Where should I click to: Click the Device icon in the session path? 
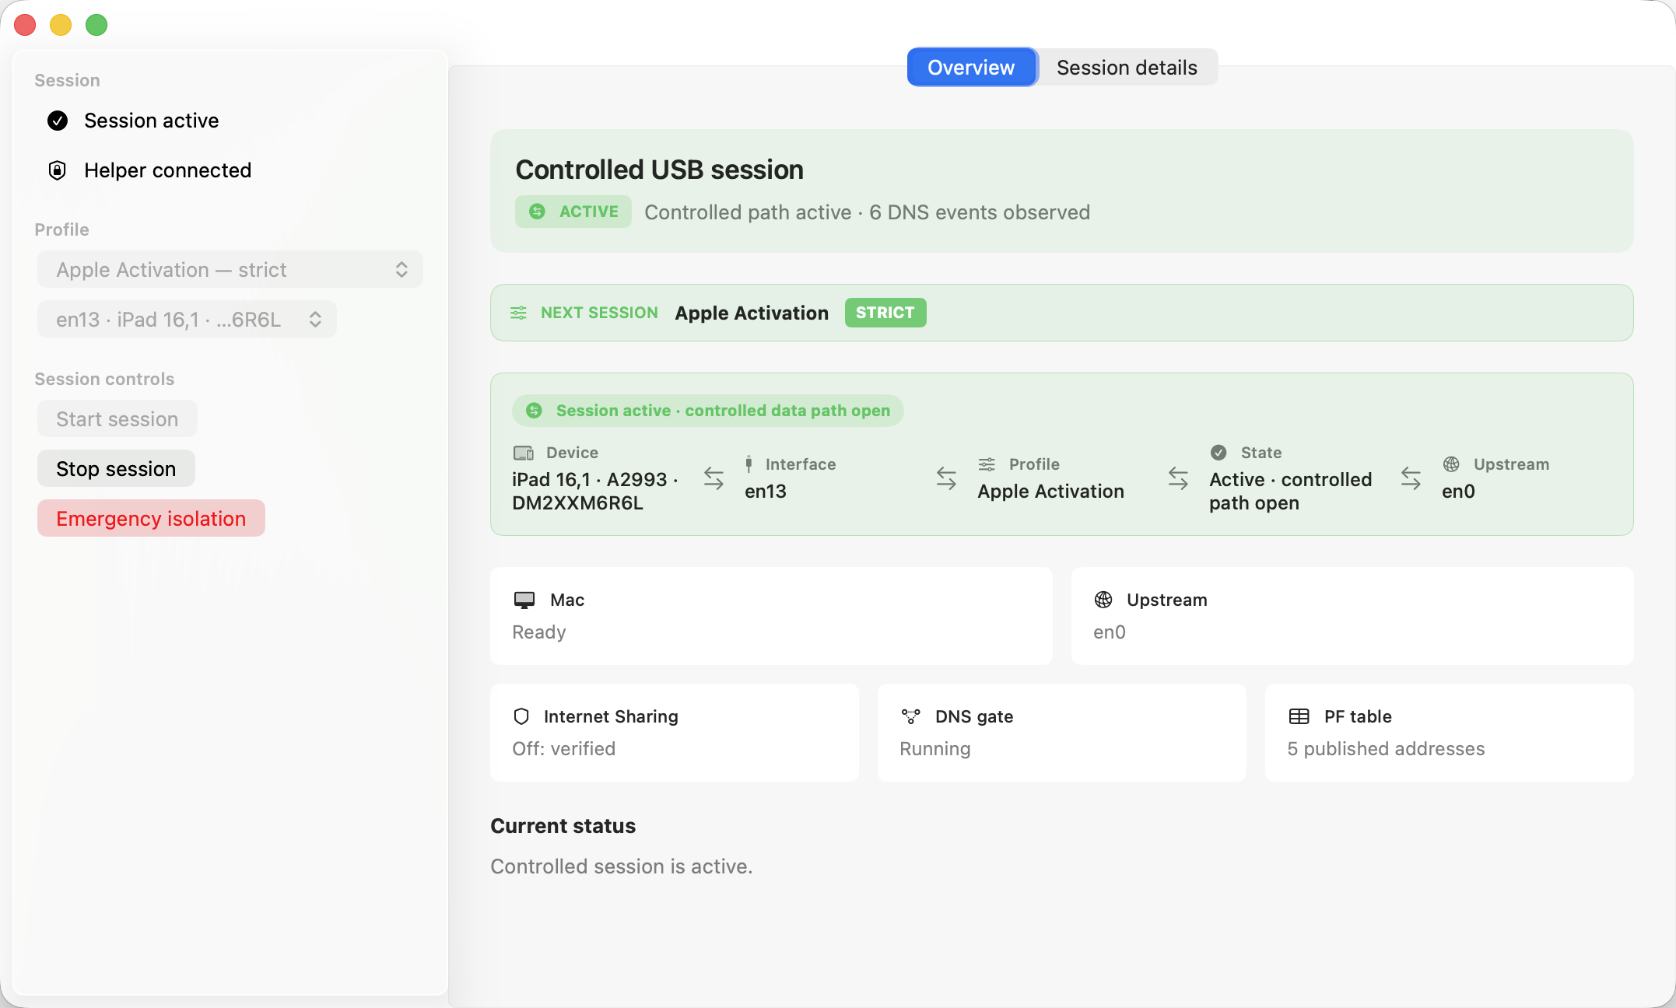tap(524, 453)
